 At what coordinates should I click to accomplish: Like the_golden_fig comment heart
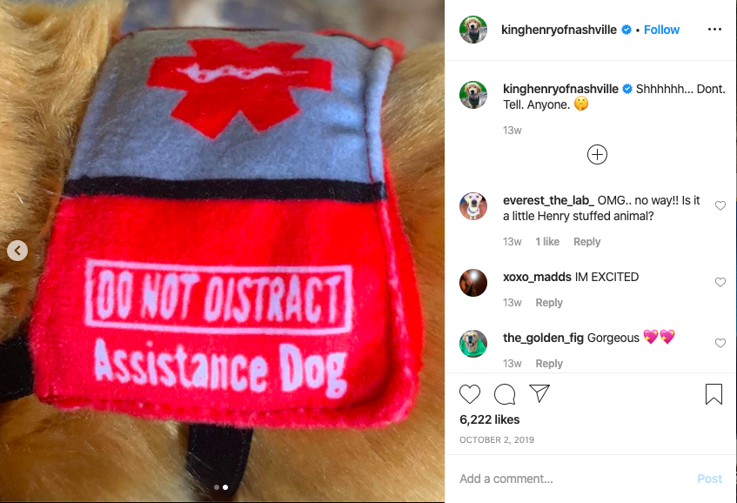point(720,343)
